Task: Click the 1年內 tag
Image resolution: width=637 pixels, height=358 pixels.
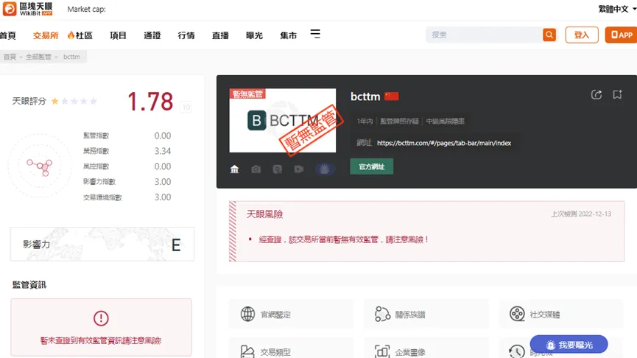Action: (365, 121)
